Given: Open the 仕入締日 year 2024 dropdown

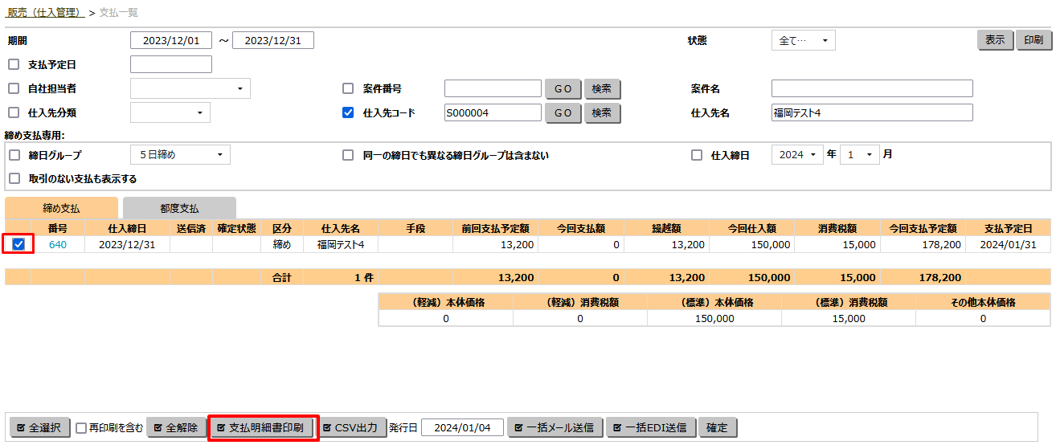Looking at the screenshot, I should pyautogui.click(x=797, y=155).
